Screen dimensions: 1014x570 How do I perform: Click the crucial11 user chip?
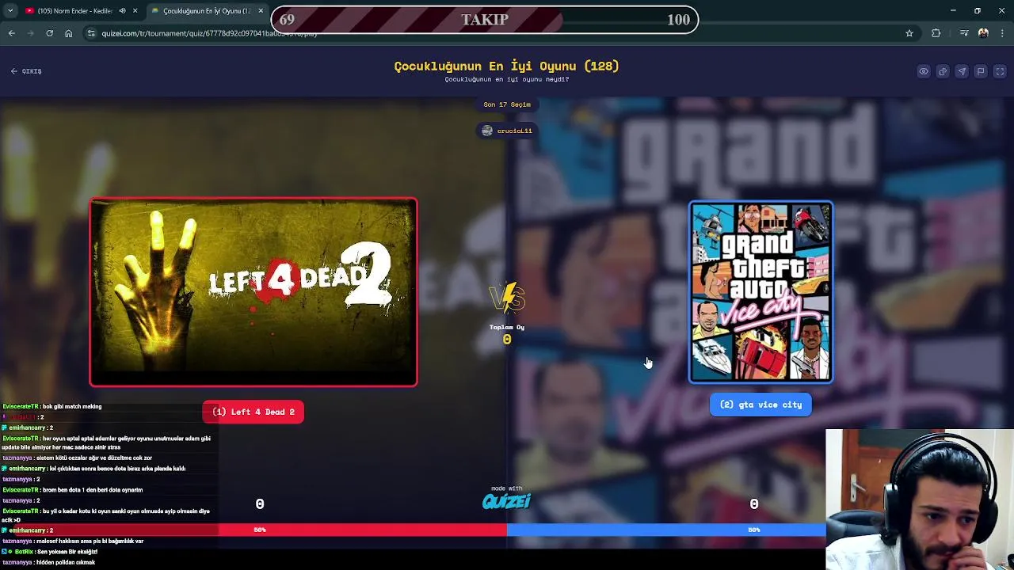click(507, 131)
